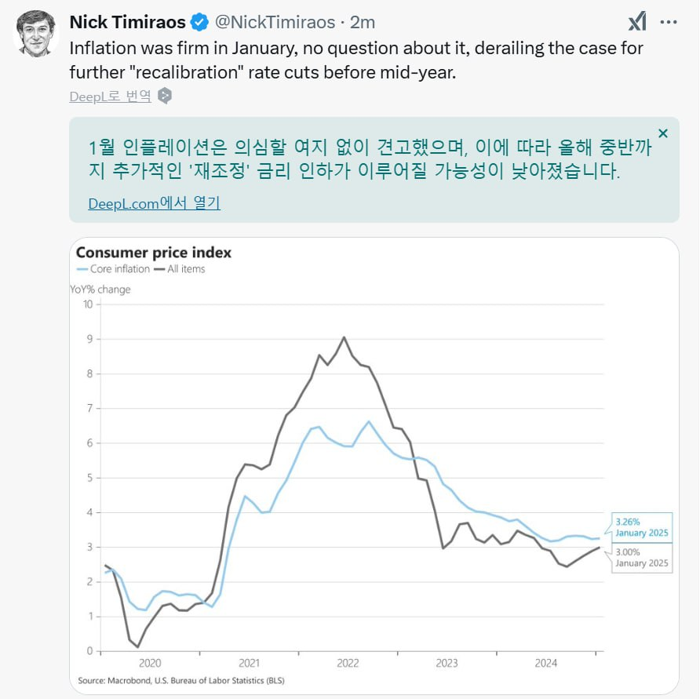Click the 3.00% January 2025 data label

coord(641,558)
